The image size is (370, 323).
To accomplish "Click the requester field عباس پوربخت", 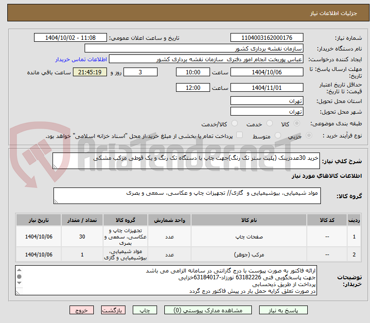I will click(x=206, y=59).
